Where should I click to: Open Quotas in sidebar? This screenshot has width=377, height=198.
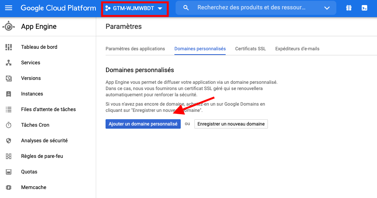pyautogui.click(x=29, y=171)
